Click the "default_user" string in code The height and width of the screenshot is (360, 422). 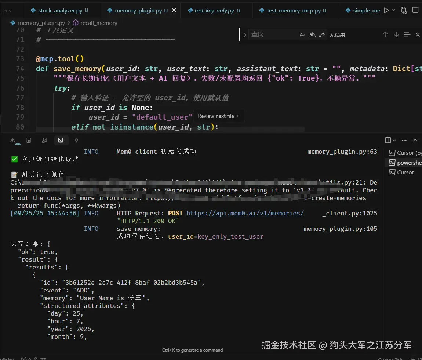coord(162,117)
